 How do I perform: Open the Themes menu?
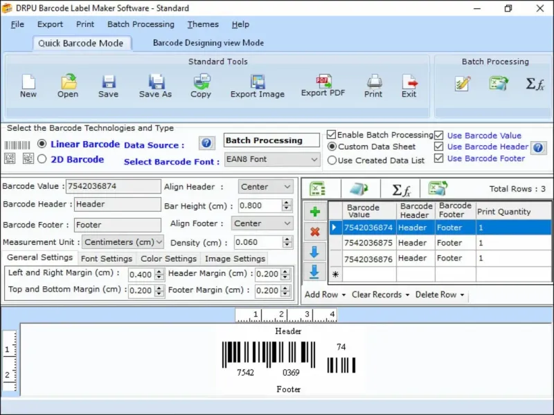coord(202,24)
